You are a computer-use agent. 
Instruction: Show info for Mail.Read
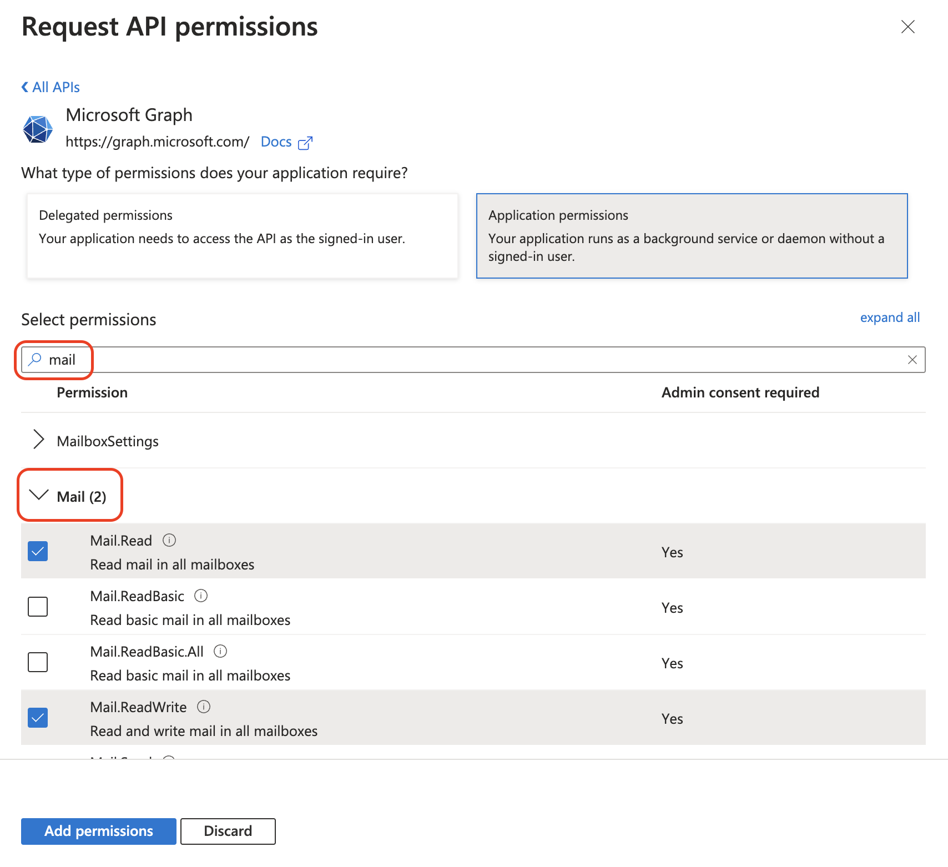(169, 540)
